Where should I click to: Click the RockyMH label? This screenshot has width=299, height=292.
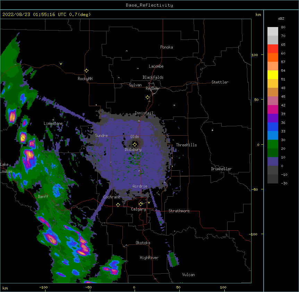(85, 79)
